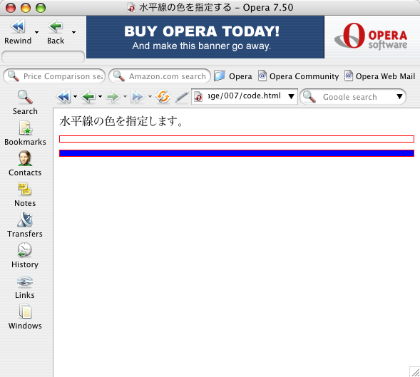
Task: Open the Opera bookmarks folder
Action: pyautogui.click(x=233, y=76)
